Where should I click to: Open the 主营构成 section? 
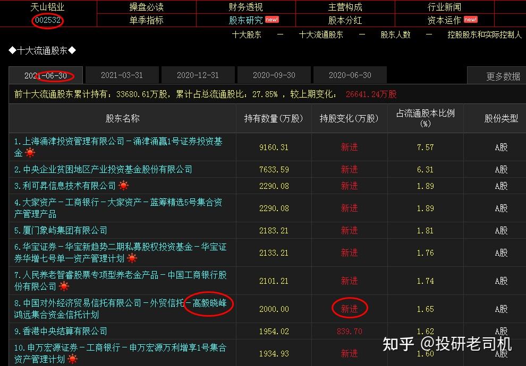pos(345,7)
